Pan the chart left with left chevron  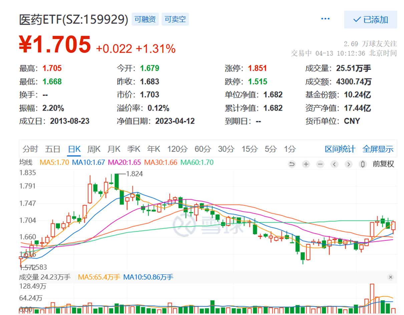pos(334,164)
